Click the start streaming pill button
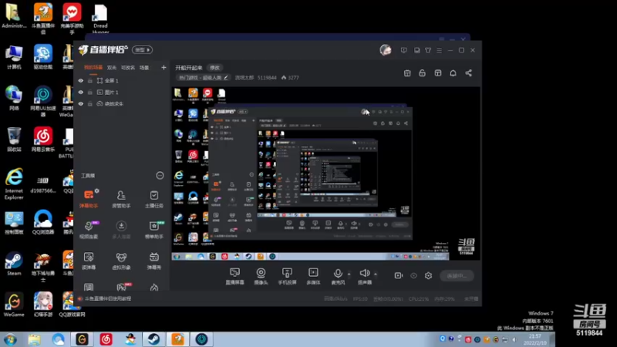The height and width of the screenshot is (347, 617). click(x=457, y=276)
